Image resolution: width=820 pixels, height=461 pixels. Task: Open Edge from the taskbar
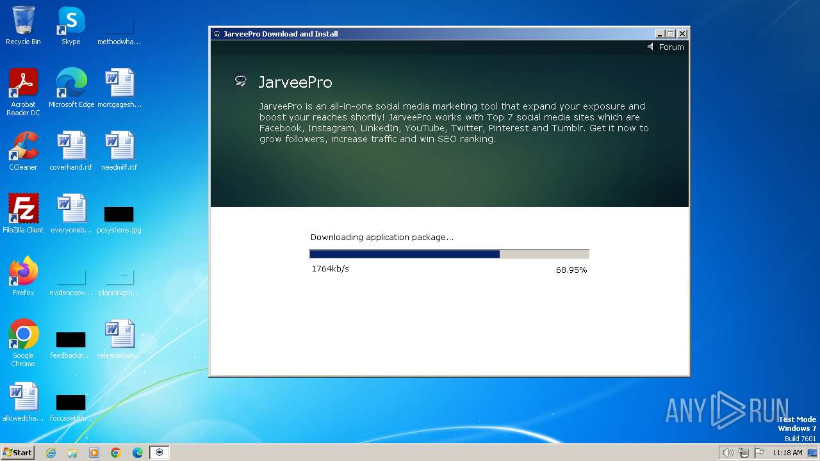[x=138, y=453]
